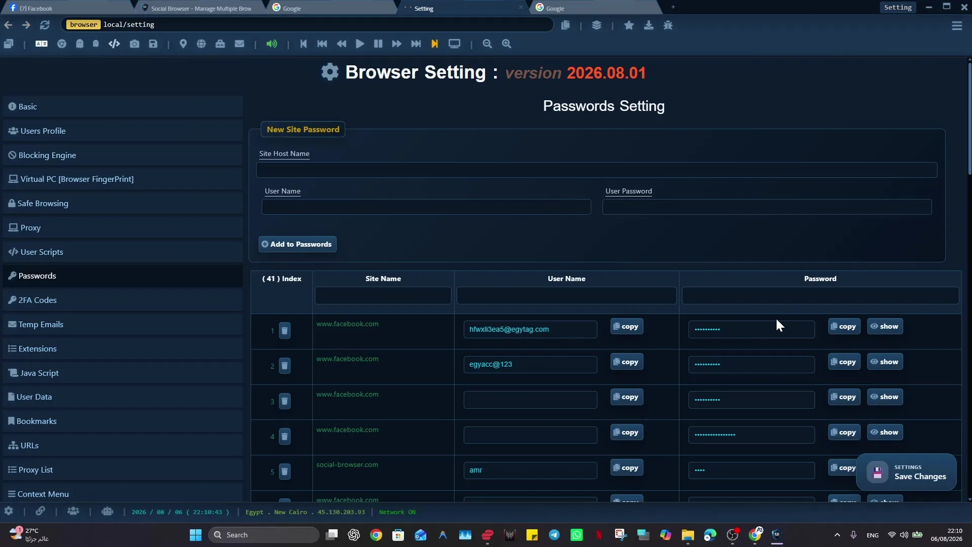Open Extensions section in sidebar
The image size is (972, 547).
tap(123, 348)
